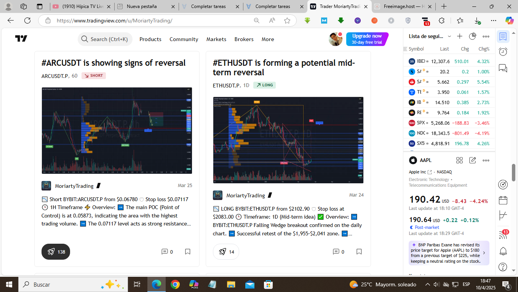Open Task View on the taskbar
This screenshot has height=292, width=518.
[x=137, y=284]
